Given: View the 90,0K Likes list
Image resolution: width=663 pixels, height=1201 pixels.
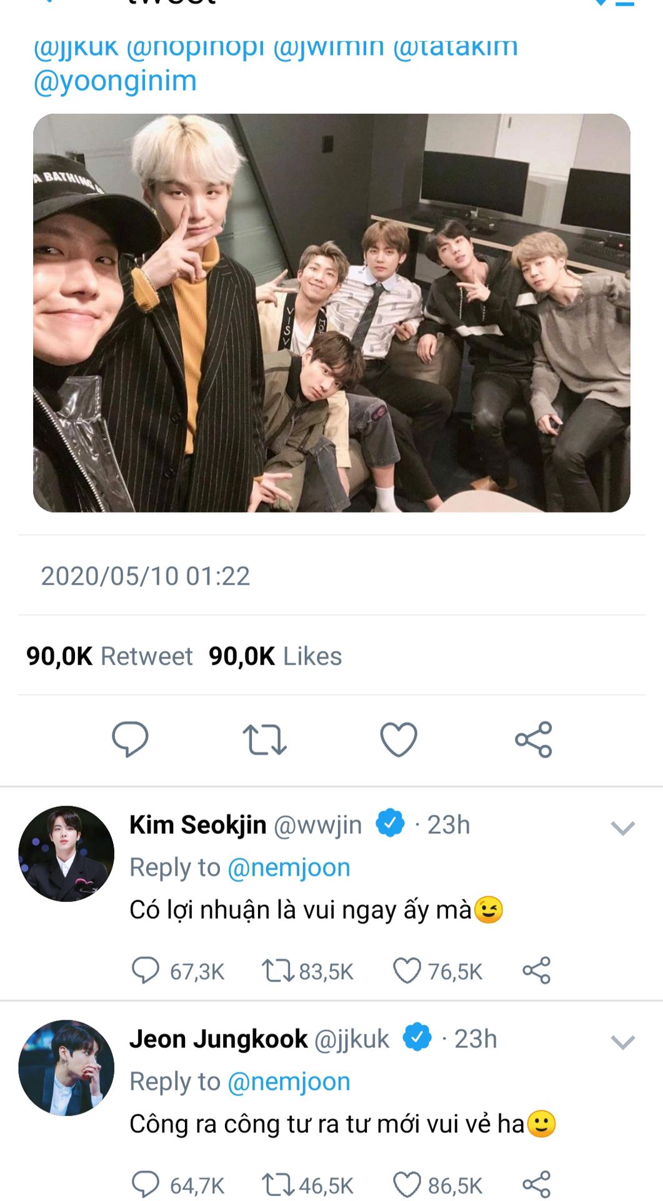Looking at the screenshot, I should click(275, 656).
